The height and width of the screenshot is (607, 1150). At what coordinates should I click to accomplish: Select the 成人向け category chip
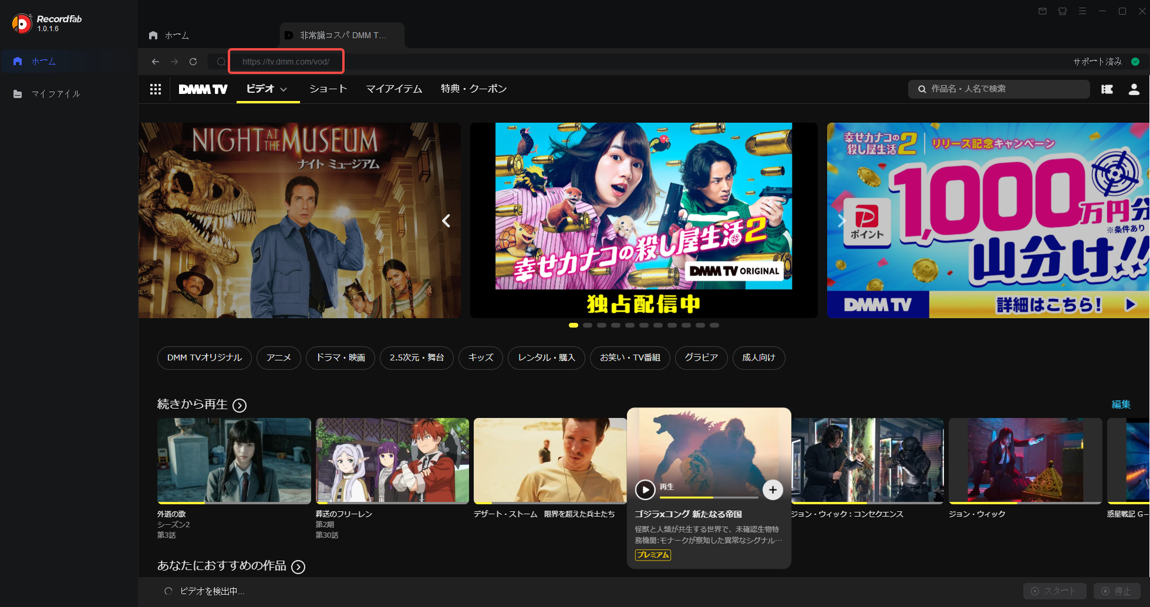point(758,358)
